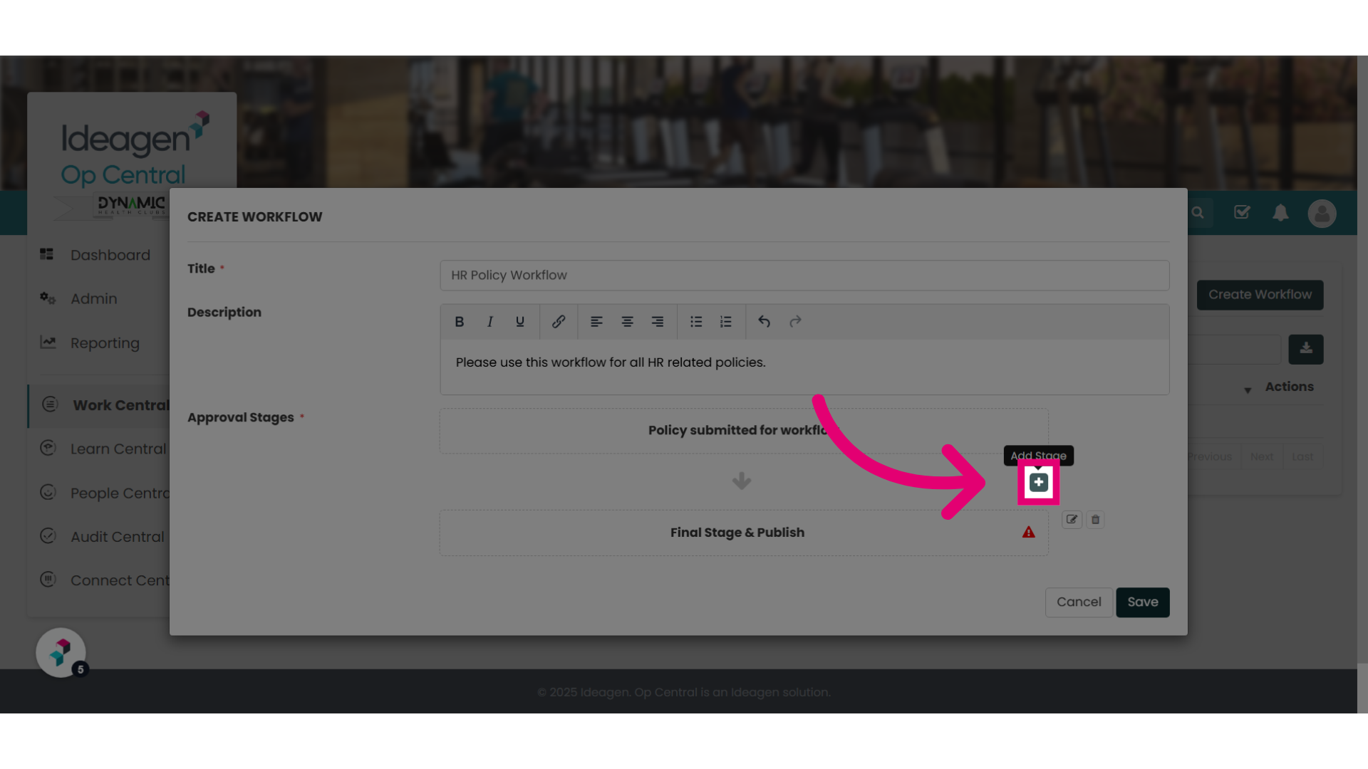Edit the Final Stage & Publish stage
This screenshot has width=1368, height=769.
click(x=1072, y=520)
